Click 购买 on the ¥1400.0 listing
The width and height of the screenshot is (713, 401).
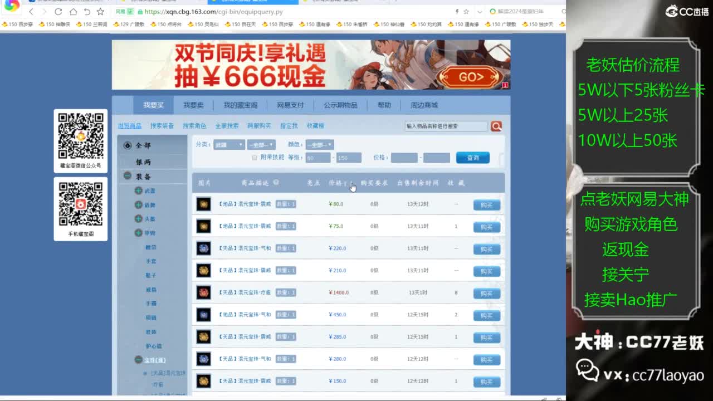click(x=486, y=293)
